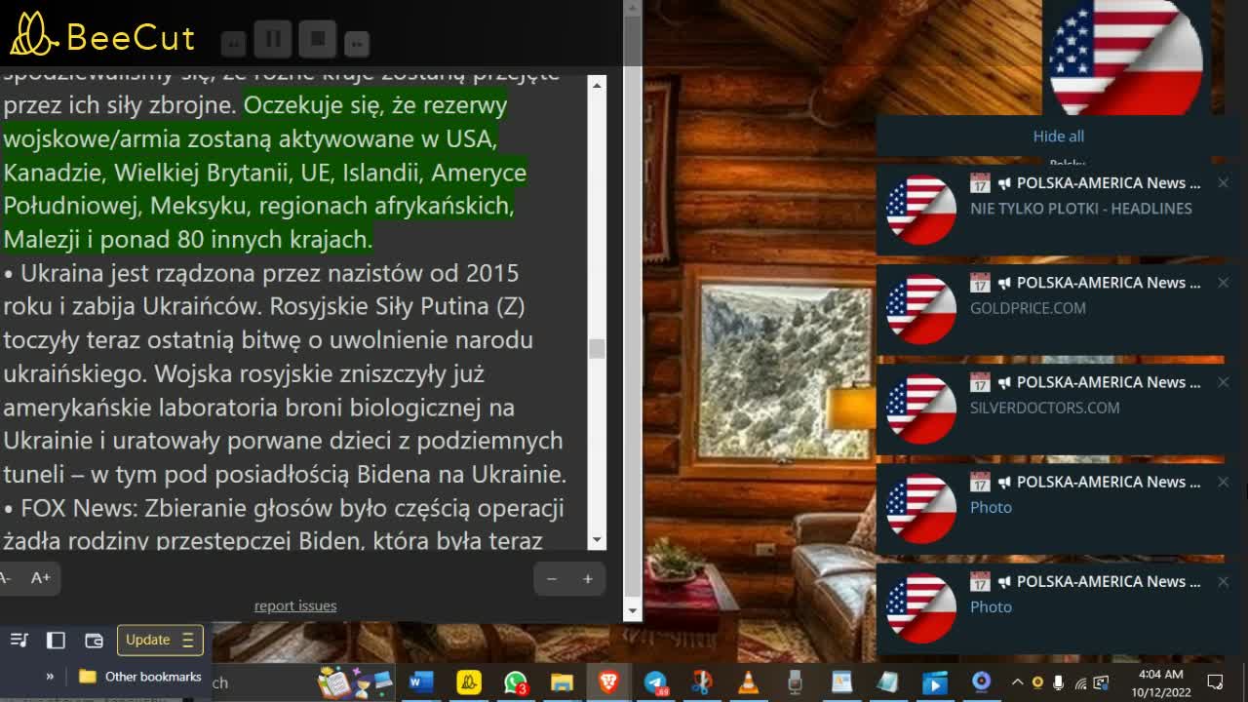This screenshot has height=702, width=1248.
Task: Open the yellow BeeCut taskbar icon
Action: [469, 682]
